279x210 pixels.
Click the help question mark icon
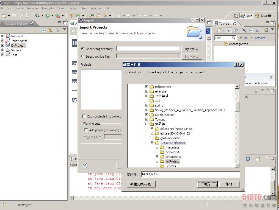85,166
